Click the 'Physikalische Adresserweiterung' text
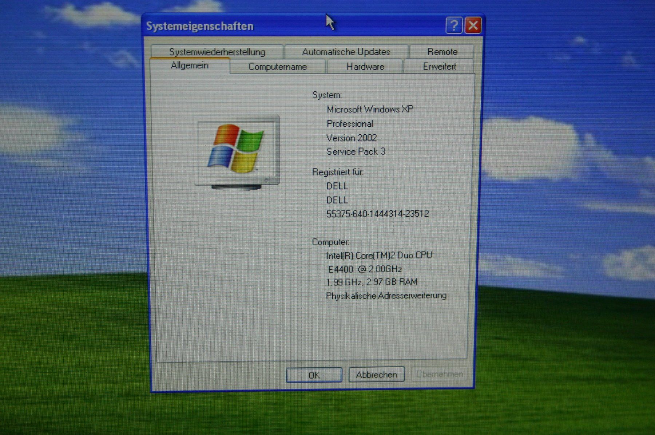This screenshot has height=435, width=655. 386,296
